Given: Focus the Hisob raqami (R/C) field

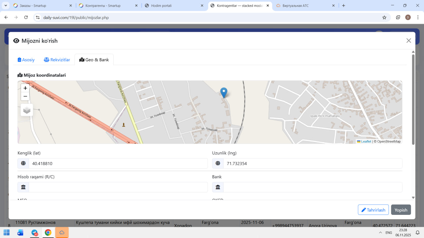Looking at the screenshot, I should (x=118, y=187).
